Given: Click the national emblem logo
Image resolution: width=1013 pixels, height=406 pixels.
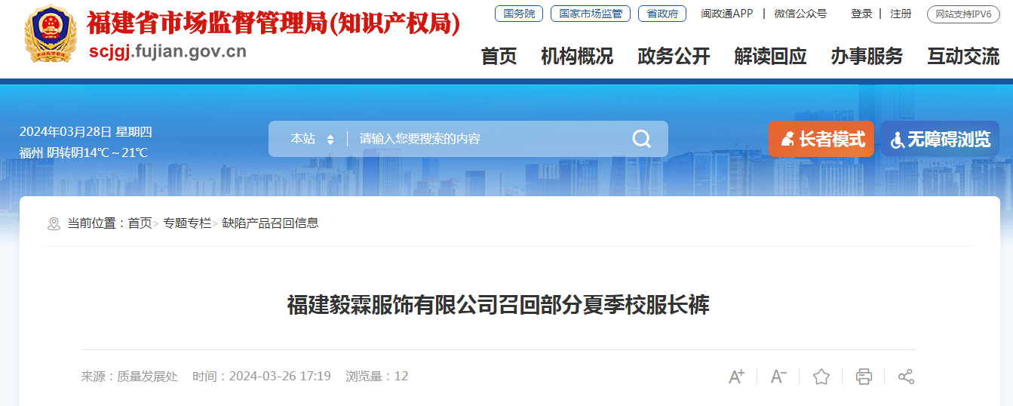Looking at the screenshot, I should (51, 35).
